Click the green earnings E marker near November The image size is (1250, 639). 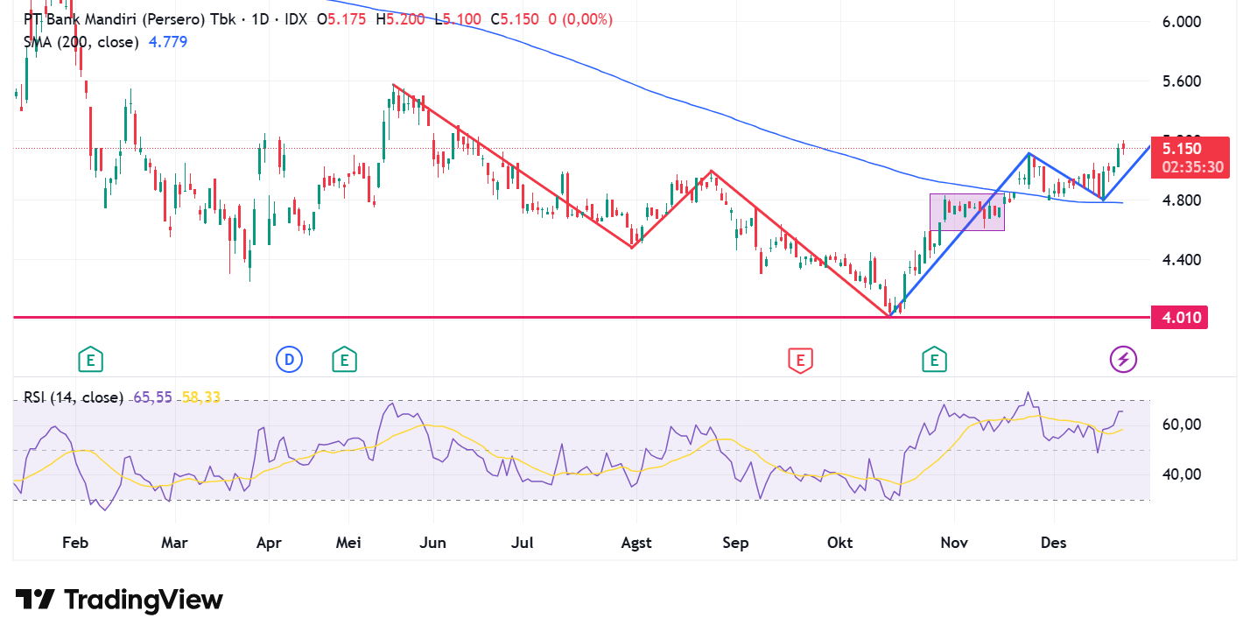click(x=934, y=359)
